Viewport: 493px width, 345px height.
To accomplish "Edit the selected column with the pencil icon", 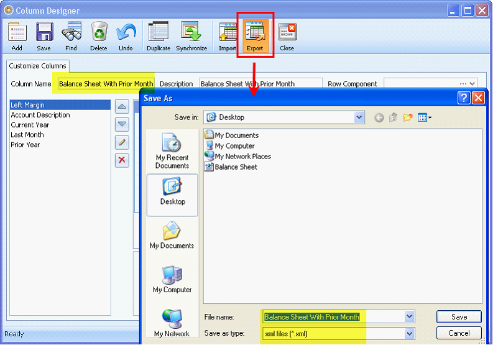I will pyautogui.click(x=122, y=142).
